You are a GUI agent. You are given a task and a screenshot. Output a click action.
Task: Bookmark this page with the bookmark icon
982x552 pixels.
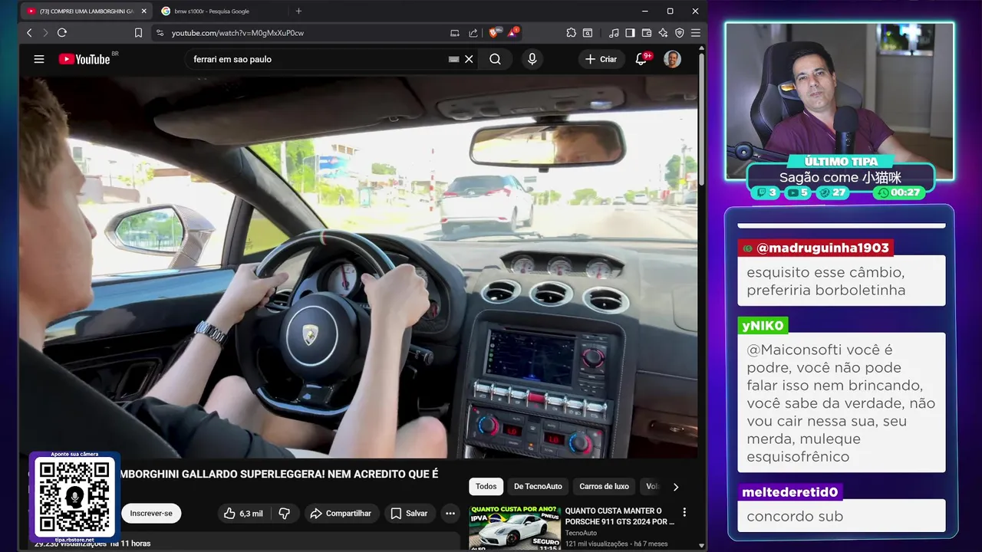[138, 33]
